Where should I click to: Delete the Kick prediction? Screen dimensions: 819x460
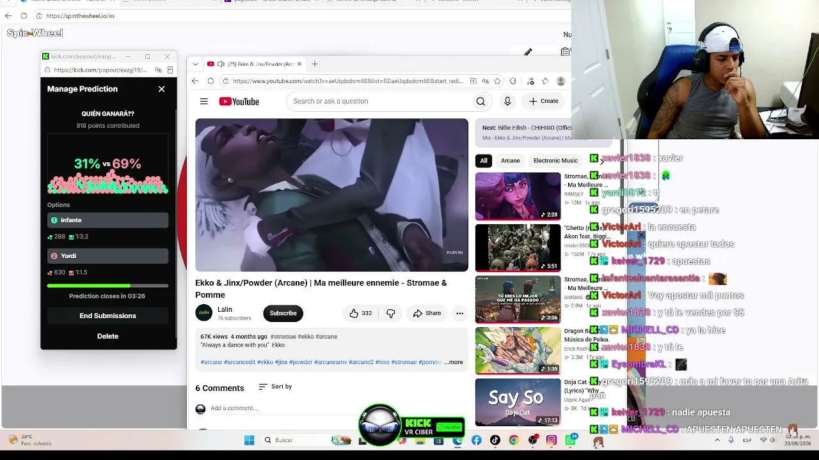pyautogui.click(x=107, y=336)
